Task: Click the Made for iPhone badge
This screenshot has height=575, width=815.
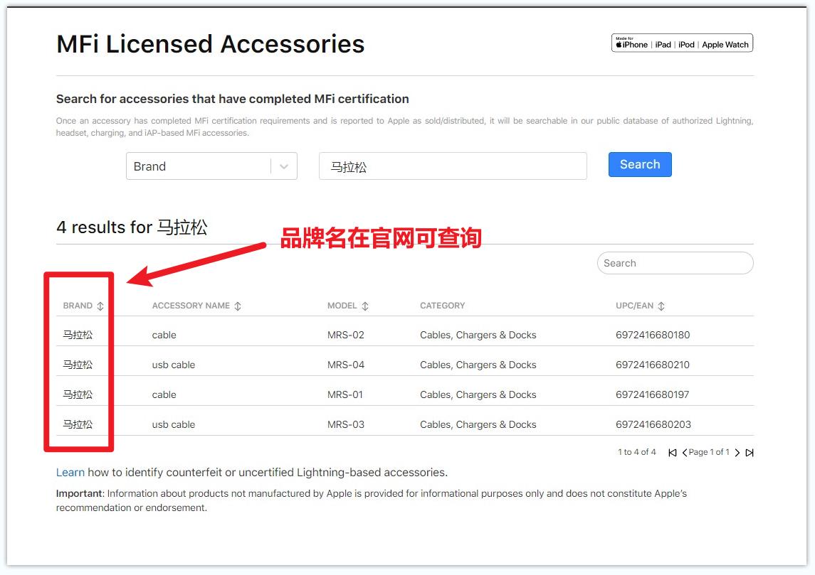Action: pos(682,43)
